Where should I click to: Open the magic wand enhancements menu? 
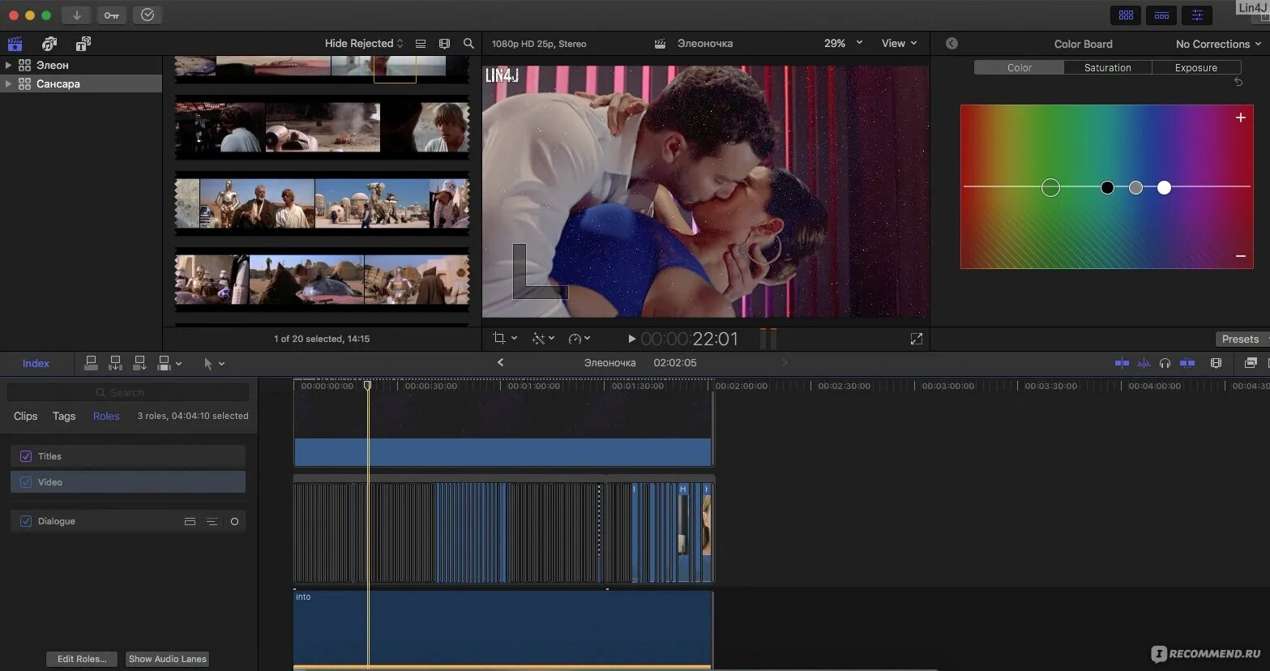[543, 338]
